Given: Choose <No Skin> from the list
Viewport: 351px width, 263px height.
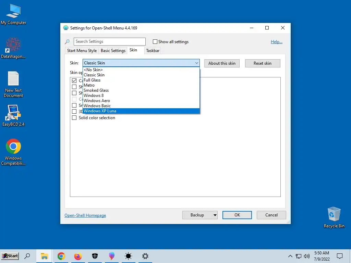Looking at the screenshot, I should [141, 70].
